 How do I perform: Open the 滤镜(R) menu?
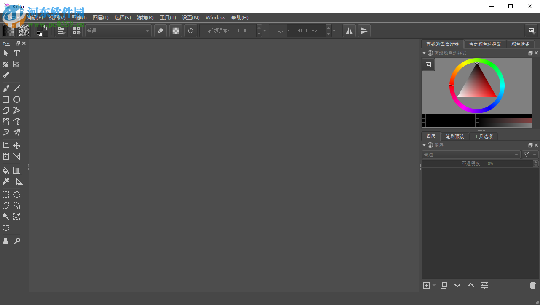(x=145, y=18)
